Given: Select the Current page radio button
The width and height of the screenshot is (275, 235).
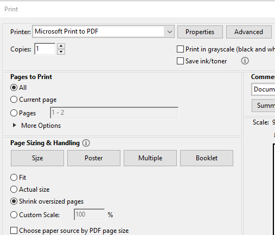Looking at the screenshot, I should [x=14, y=100].
